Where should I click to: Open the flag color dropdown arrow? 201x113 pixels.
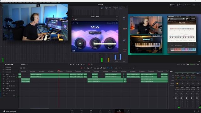pos(109,68)
